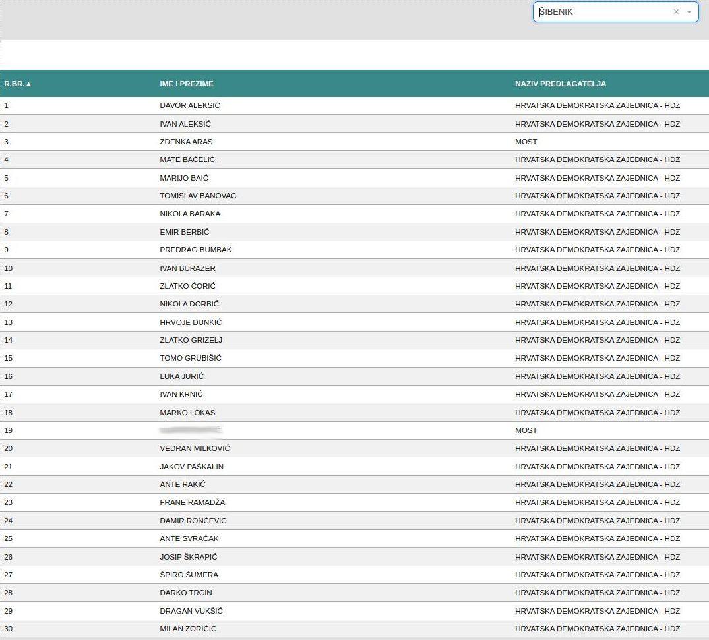Click MOST in row number 19
Viewport: 709px width, 640px height.
(526, 430)
